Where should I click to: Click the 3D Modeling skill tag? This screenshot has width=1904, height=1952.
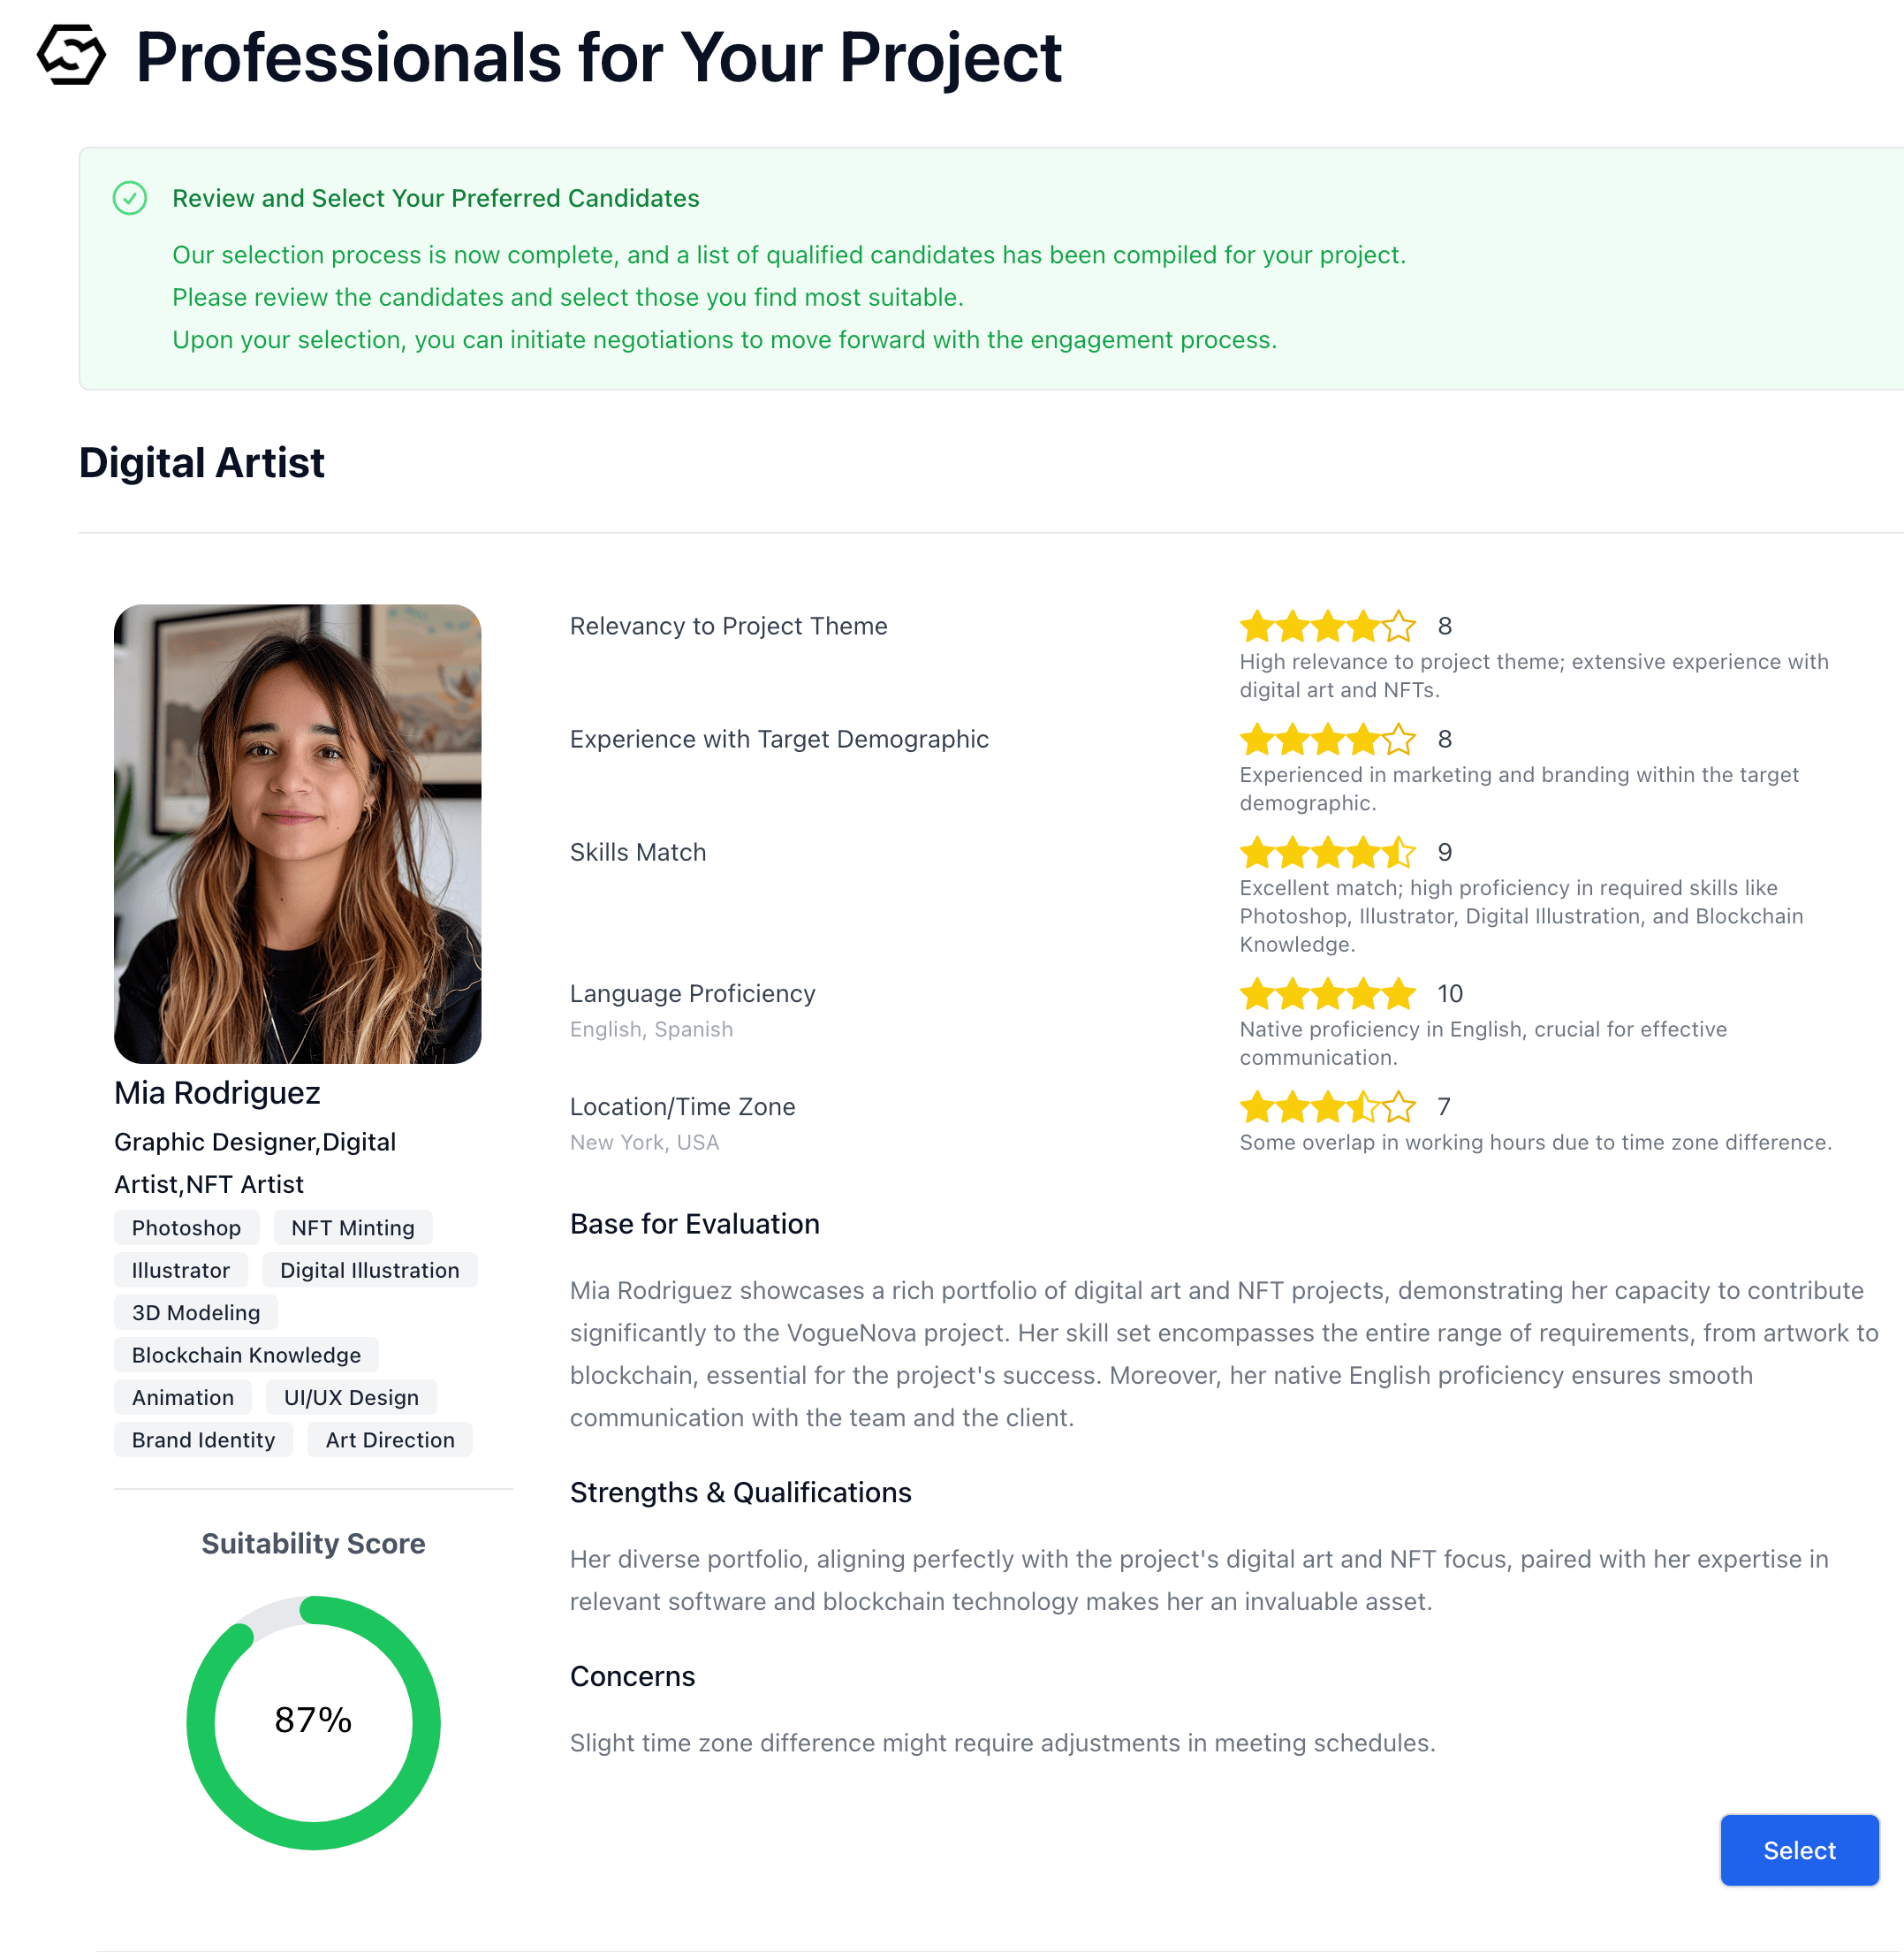tap(196, 1312)
